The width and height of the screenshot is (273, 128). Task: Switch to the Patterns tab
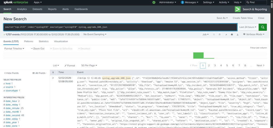click(x=29, y=42)
